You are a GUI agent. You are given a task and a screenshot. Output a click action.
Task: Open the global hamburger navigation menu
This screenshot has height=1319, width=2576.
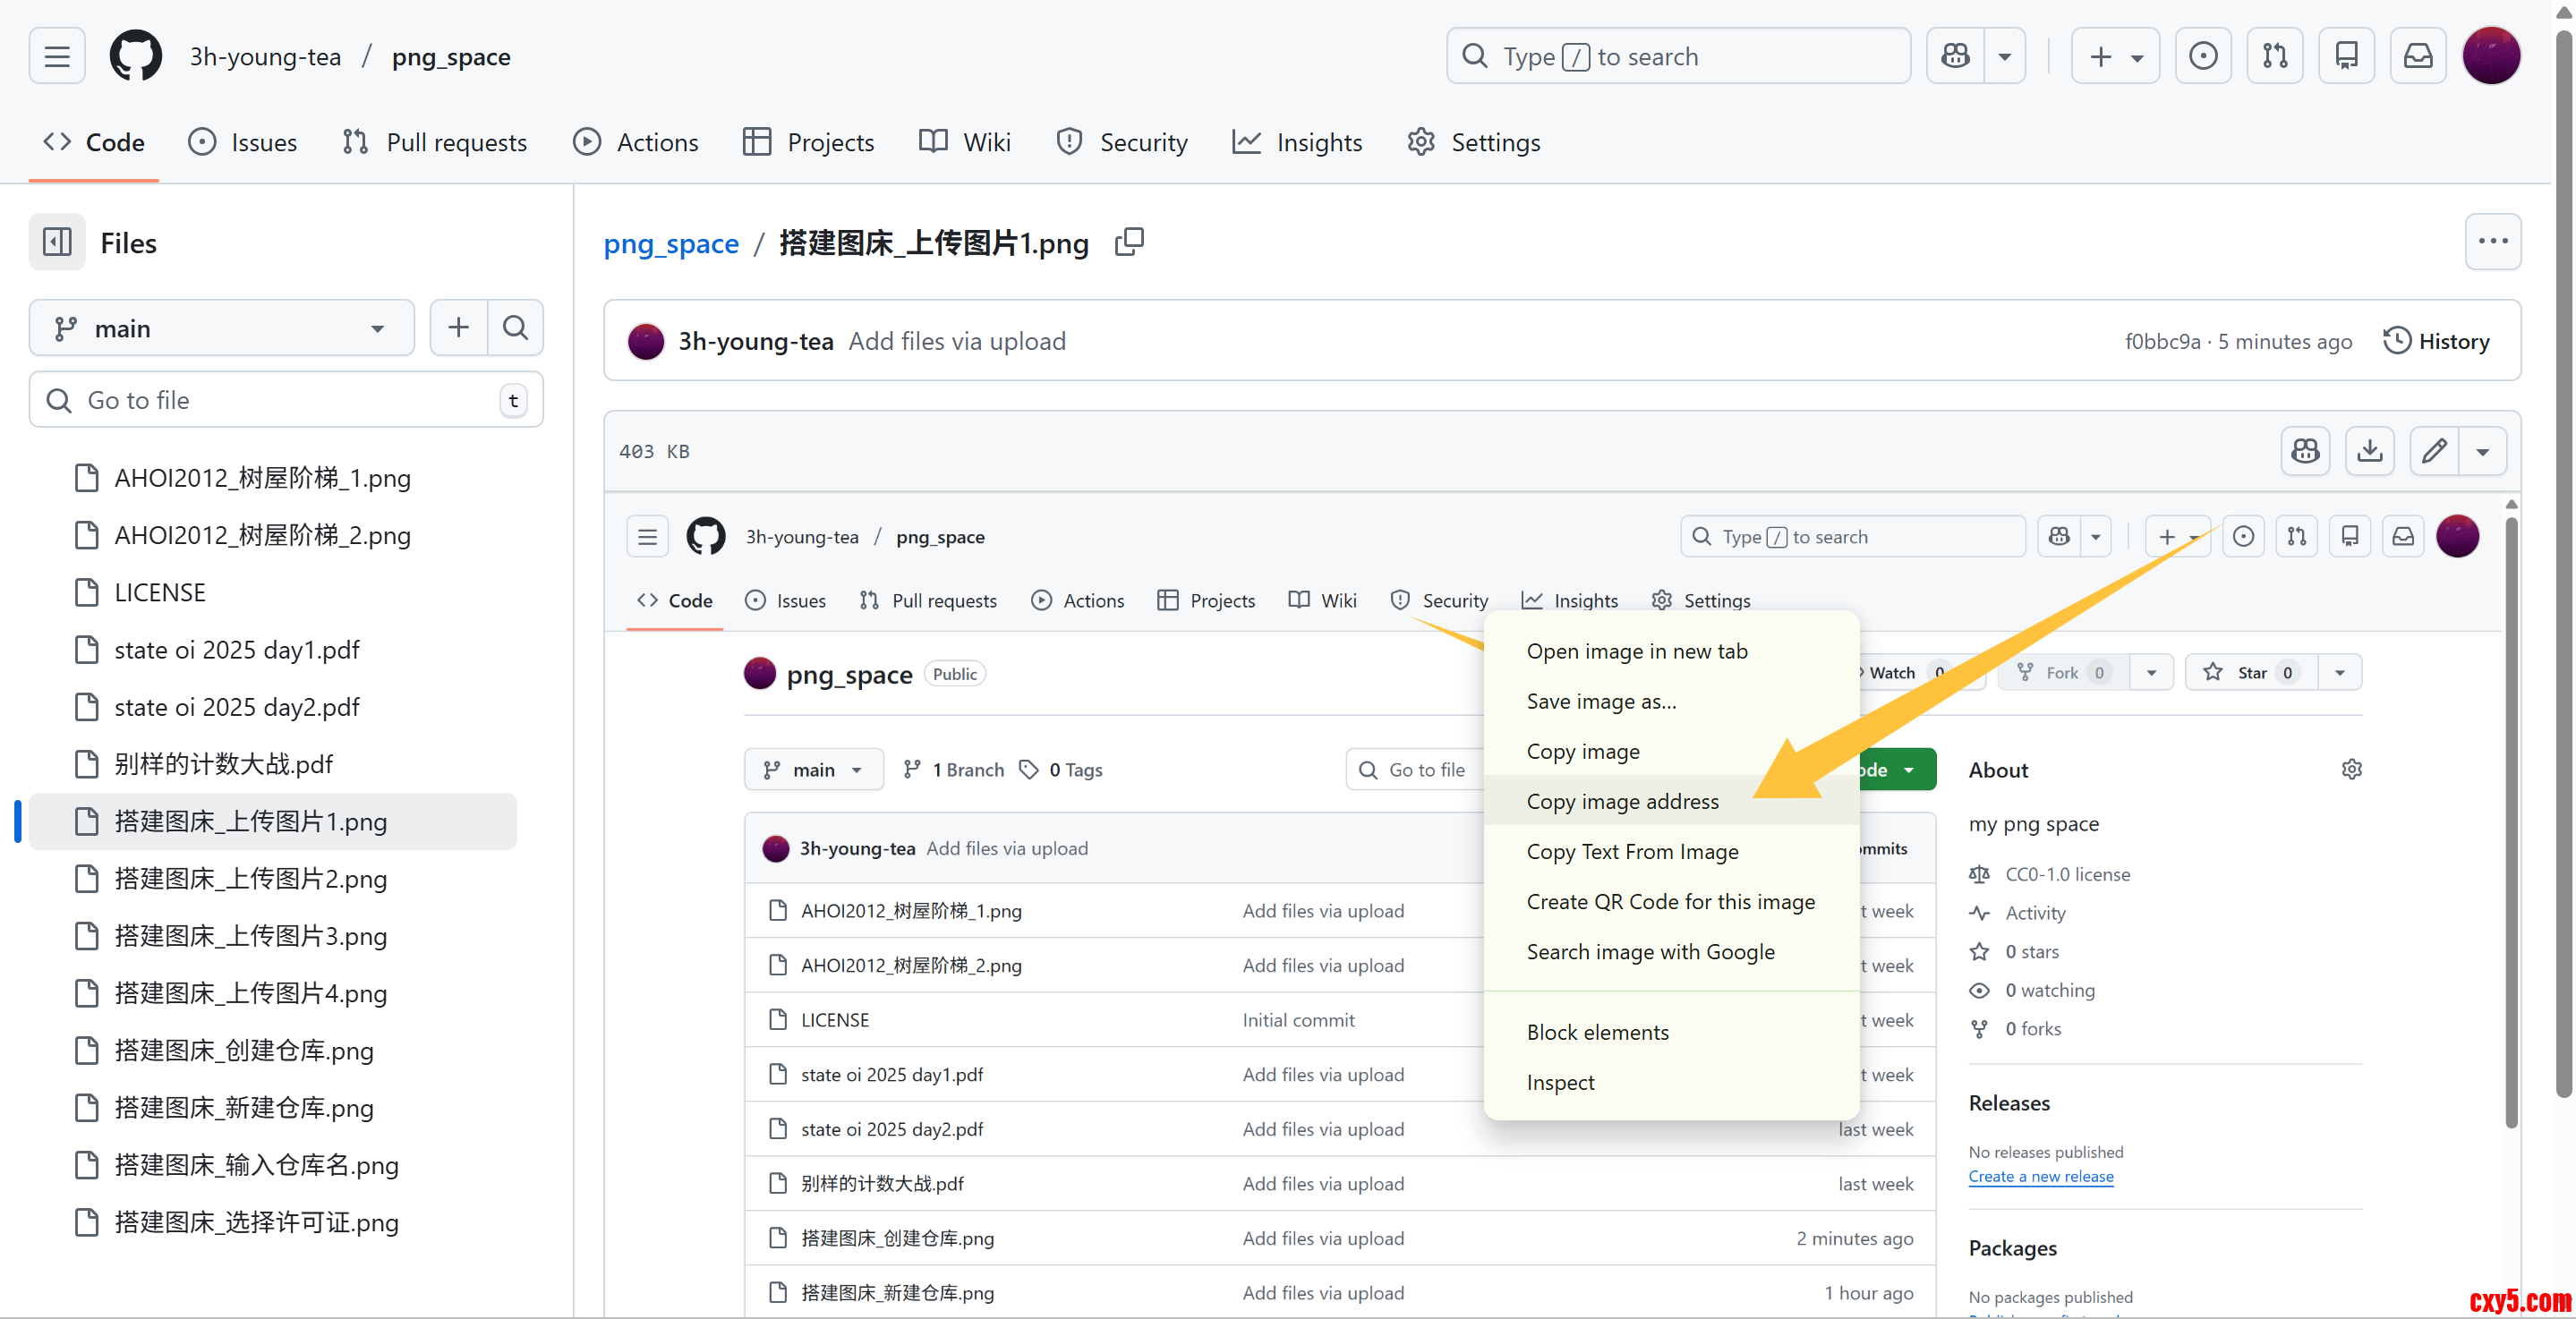[x=57, y=56]
